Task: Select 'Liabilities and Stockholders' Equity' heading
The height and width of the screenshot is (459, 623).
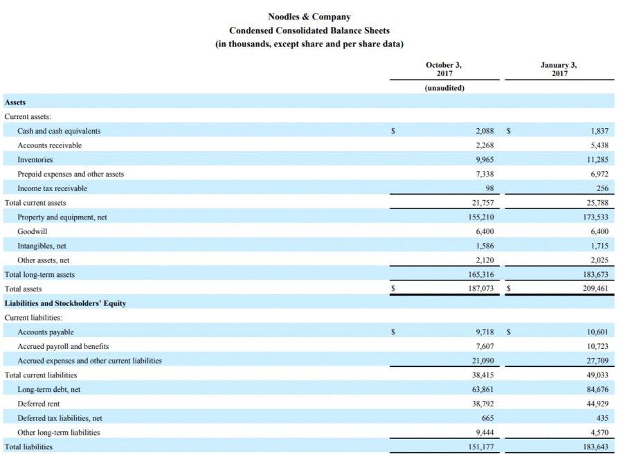Action: tap(65, 304)
